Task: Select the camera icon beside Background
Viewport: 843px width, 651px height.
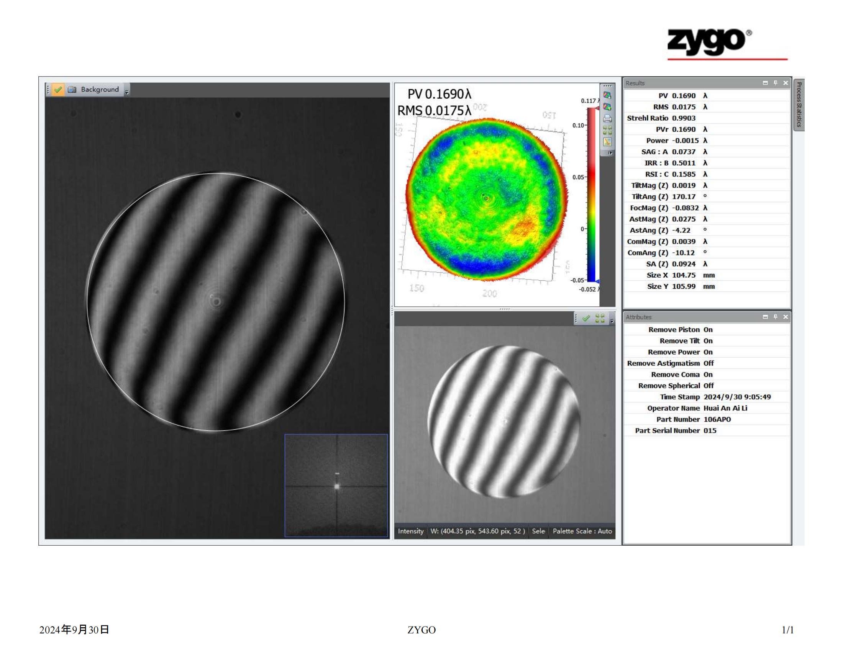Action: pyautogui.click(x=72, y=90)
